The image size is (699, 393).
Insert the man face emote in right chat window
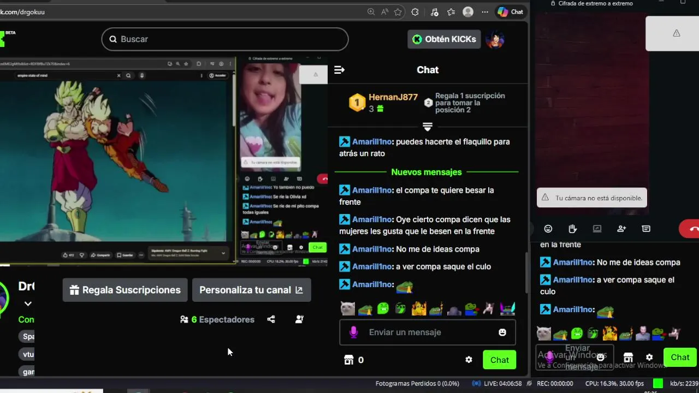(x=642, y=333)
